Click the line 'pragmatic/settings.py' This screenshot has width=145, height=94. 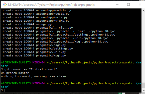point(38,49)
